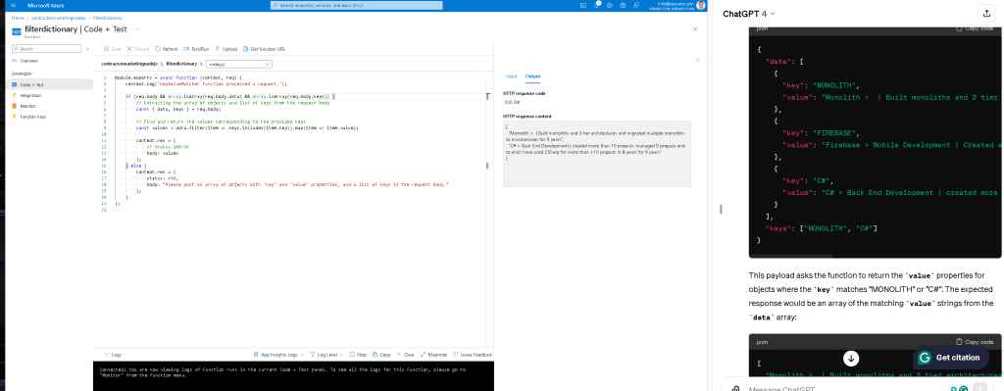Open Cloud Shell from the Azure header

583,5
